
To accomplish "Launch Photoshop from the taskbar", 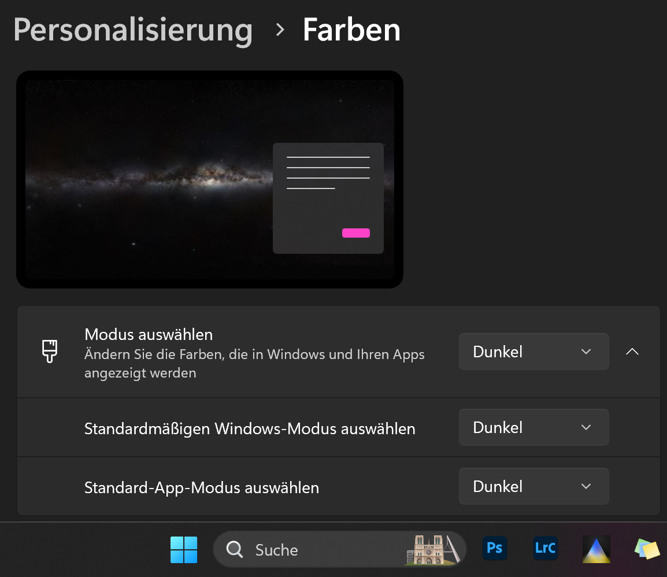I will coord(494,549).
